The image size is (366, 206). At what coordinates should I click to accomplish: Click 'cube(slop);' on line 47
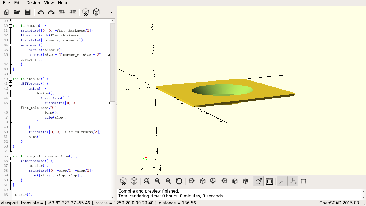click(56, 117)
